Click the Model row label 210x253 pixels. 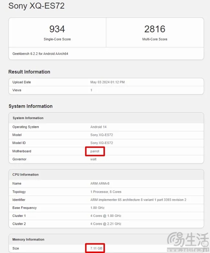(x=17, y=135)
